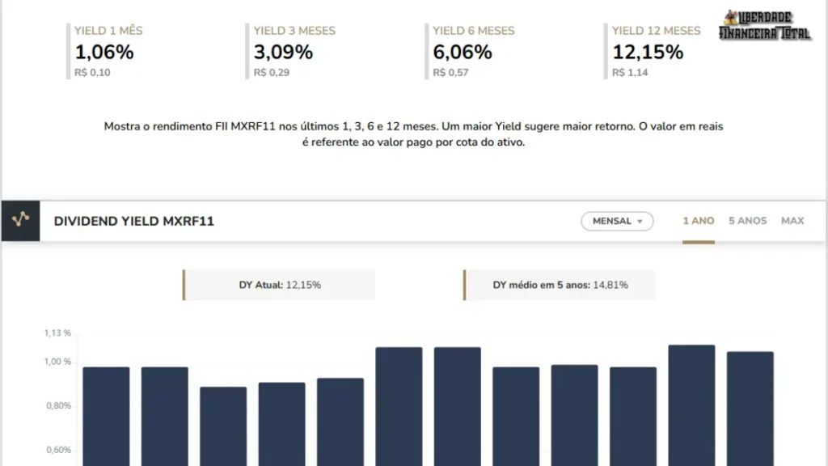Click the DY médio em 5 anos box
Image resolution: width=828 pixels, height=466 pixels.
coord(560,285)
